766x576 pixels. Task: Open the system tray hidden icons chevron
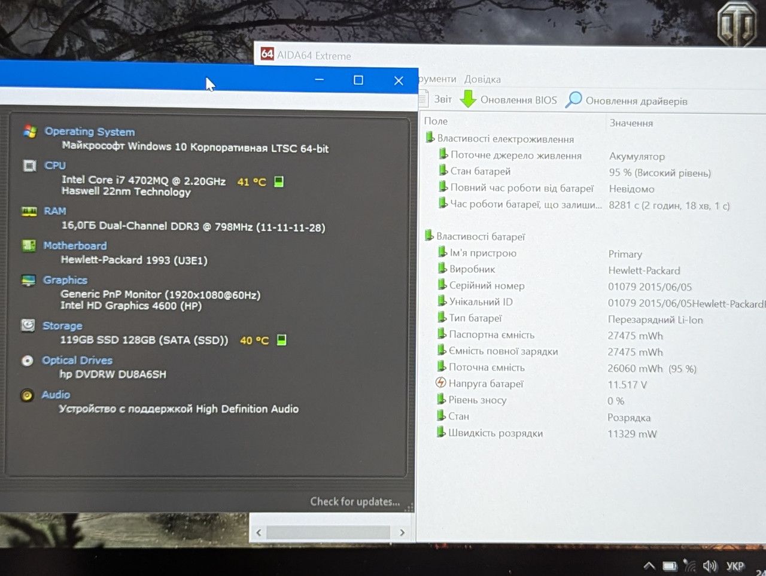[649, 566]
